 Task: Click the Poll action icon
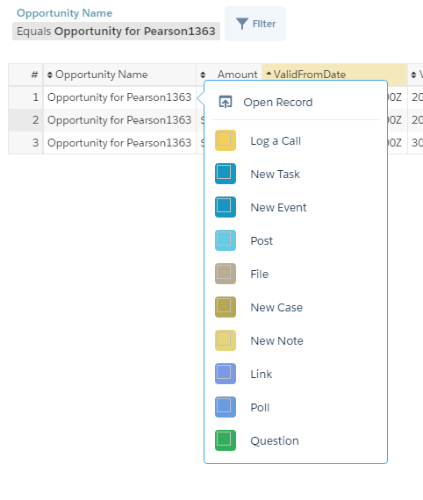[x=226, y=407]
